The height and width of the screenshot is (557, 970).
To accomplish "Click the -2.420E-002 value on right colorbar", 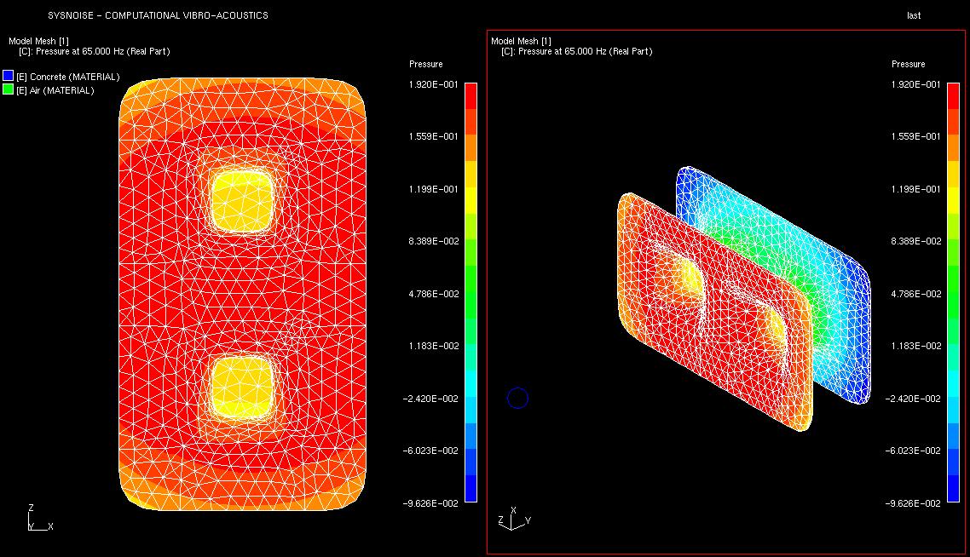I will click(913, 399).
